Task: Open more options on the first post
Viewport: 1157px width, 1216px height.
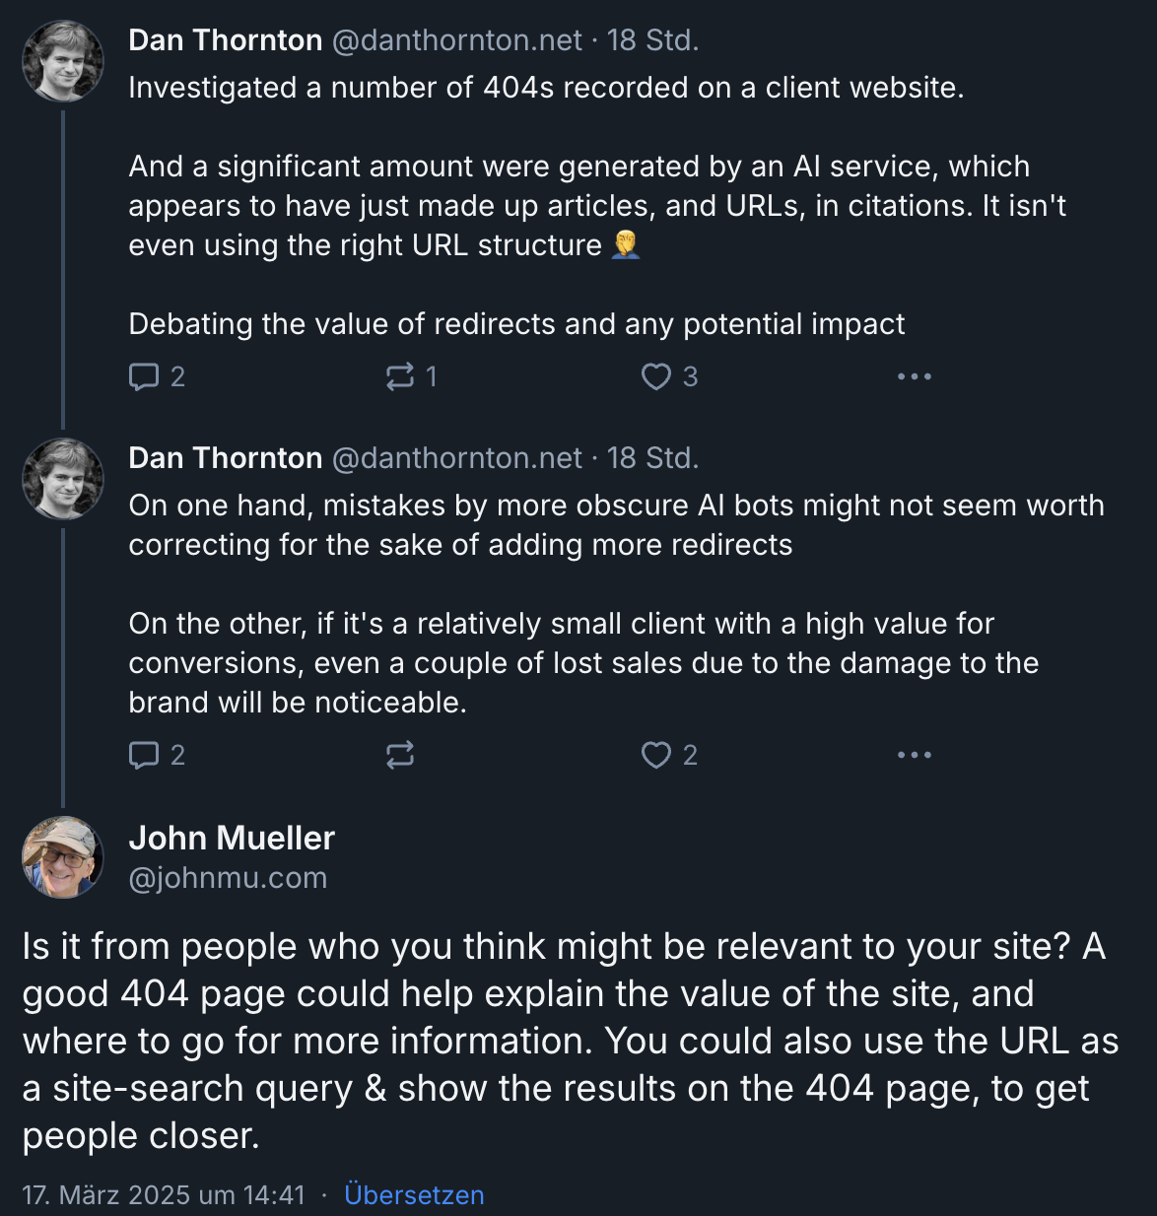Action: tap(914, 376)
